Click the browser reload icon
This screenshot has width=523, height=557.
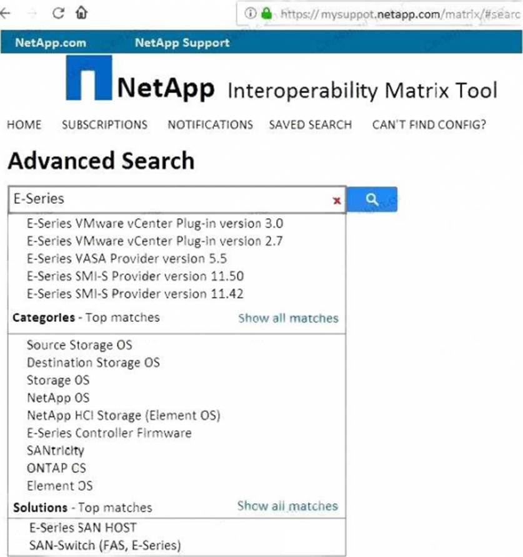[58, 13]
